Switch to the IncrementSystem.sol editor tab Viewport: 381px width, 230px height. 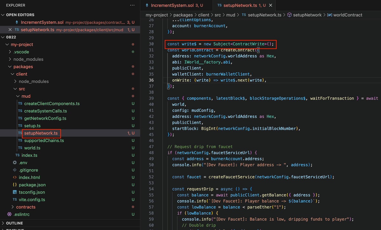pyautogui.click(x=177, y=5)
